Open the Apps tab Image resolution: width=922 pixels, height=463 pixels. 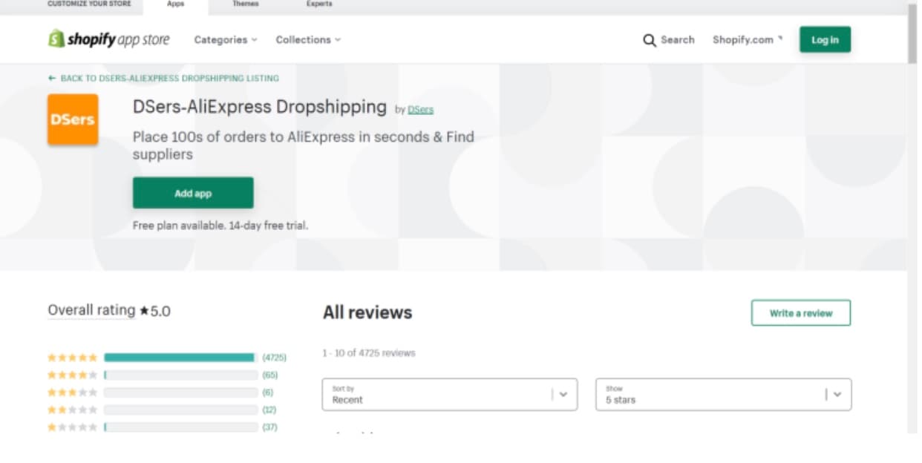pos(176,4)
